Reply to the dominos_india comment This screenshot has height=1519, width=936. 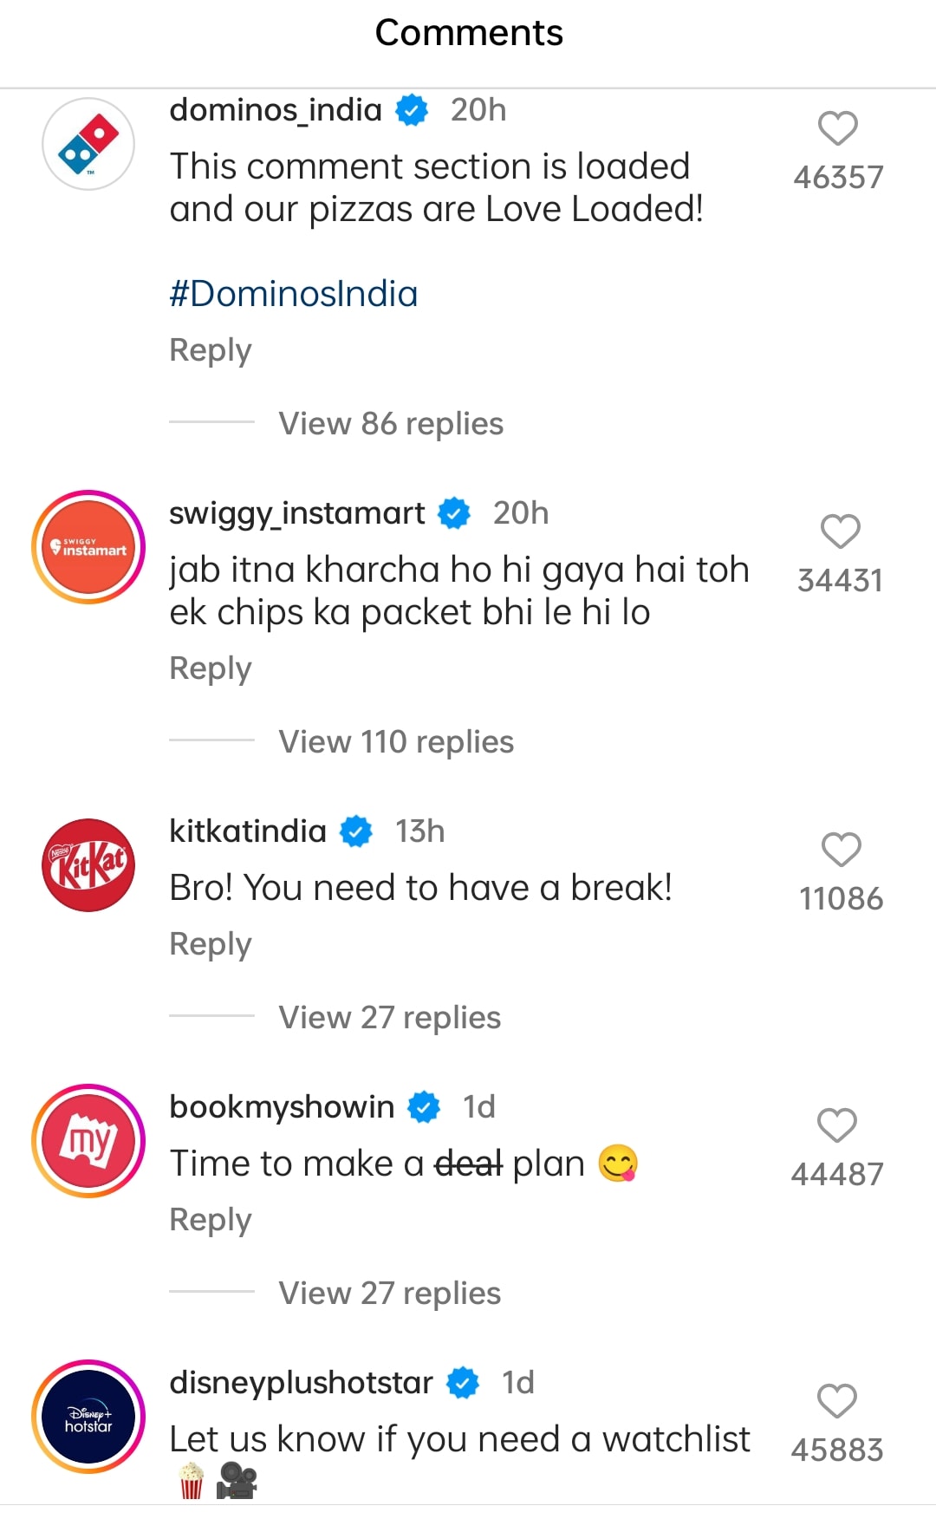click(x=211, y=350)
